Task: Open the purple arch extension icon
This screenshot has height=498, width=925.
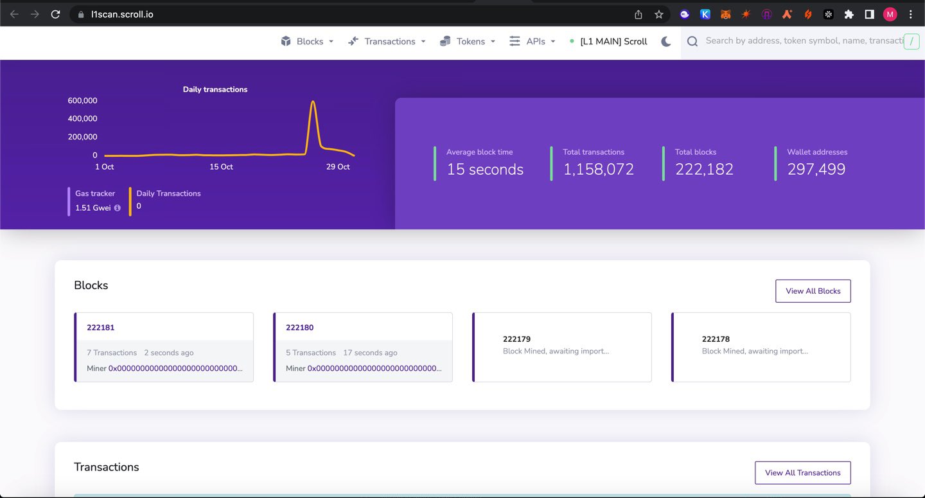Action: click(767, 14)
